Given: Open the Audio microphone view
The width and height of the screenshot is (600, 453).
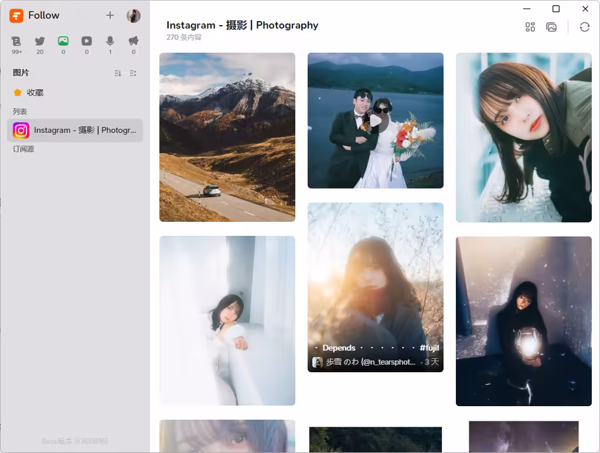Looking at the screenshot, I should (110, 42).
